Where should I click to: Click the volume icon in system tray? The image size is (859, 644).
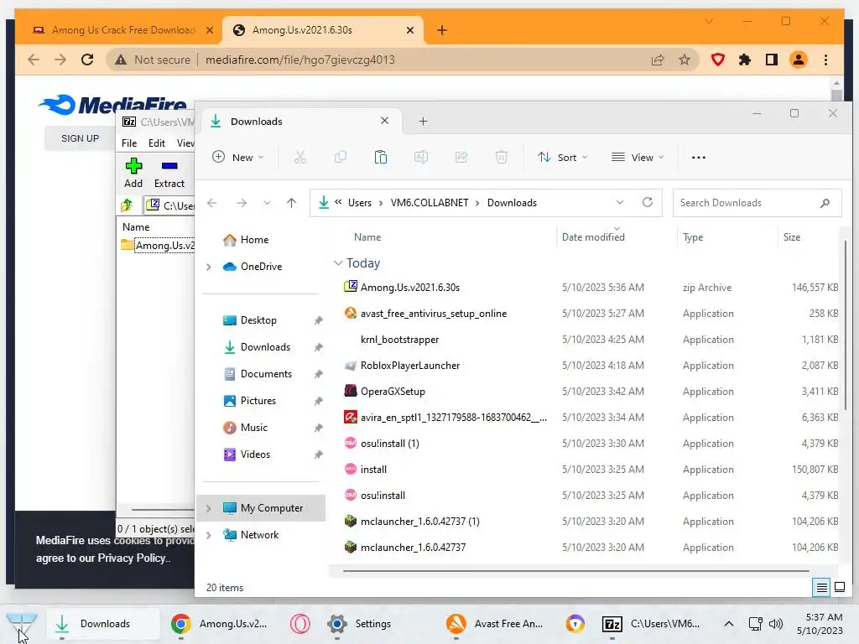click(x=776, y=624)
